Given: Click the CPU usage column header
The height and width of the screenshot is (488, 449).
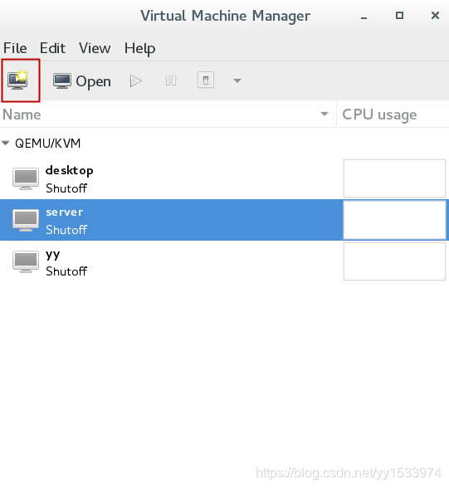Looking at the screenshot, I should click(x=393, y=115).
